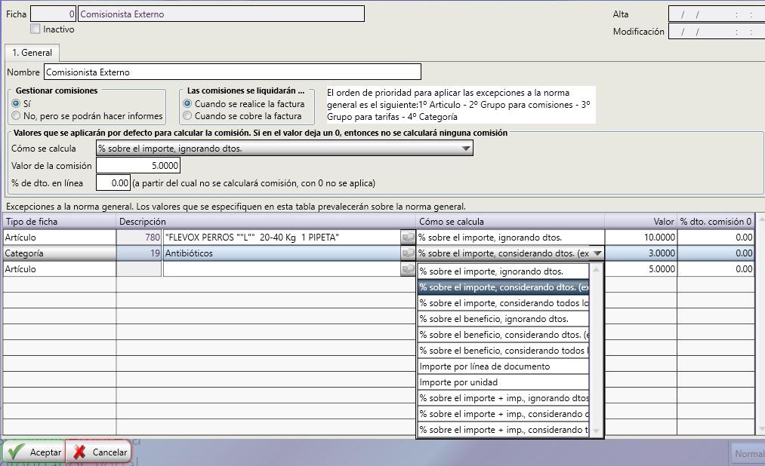The height and width of the screenshot is (466, 765).
Task: Sort by 'Tipo de ficha' column header
Action: point(59,222)
